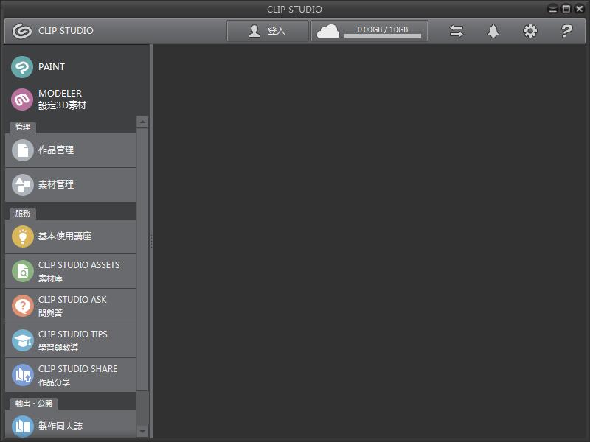Click the transfer arrows icon
Image resolution: width=590 pixels, height=442 pixels.
pyautogui.click(x=457, y=31)
